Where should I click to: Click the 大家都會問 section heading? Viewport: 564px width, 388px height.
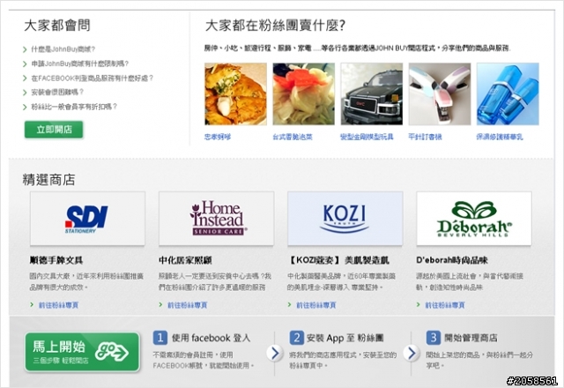coord(56,26)
